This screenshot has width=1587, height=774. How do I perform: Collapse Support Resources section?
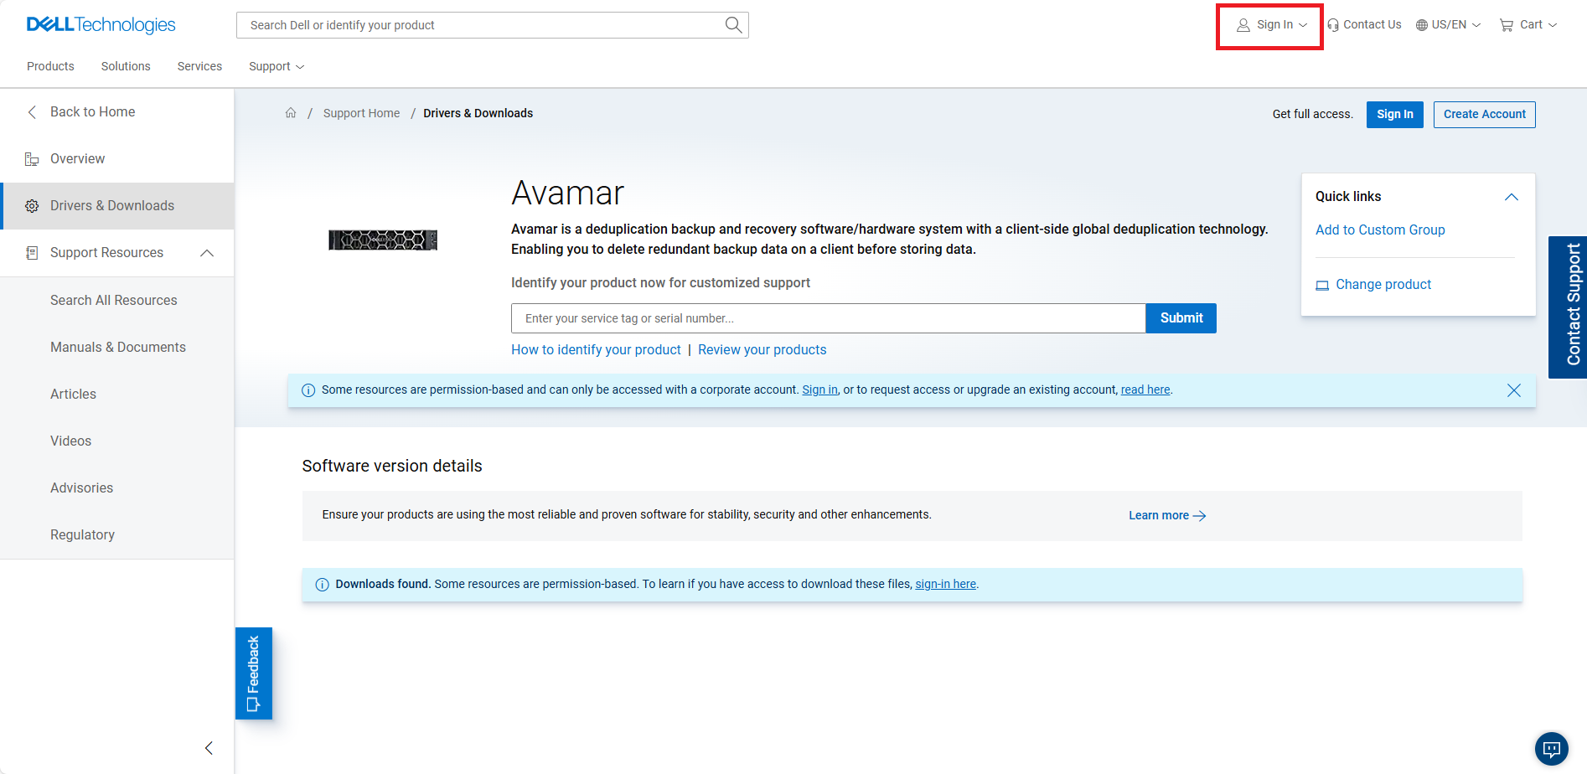pos(207,253)
